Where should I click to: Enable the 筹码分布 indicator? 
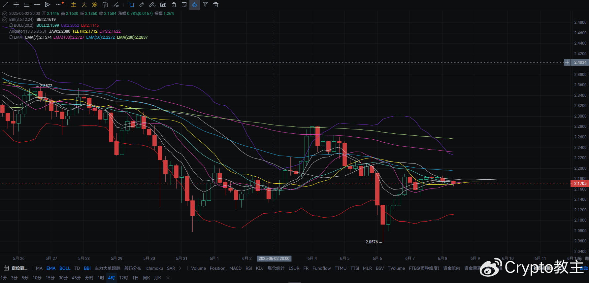coord(133,268)
